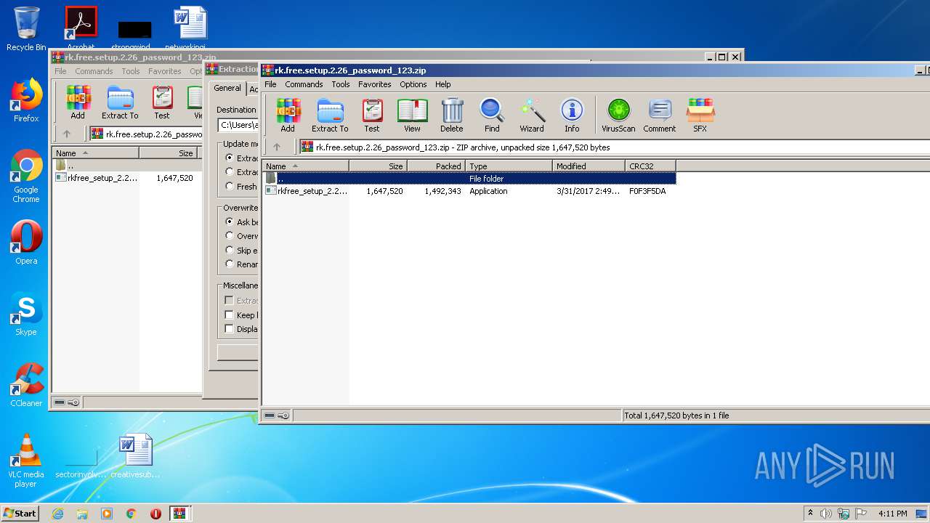Run VirusScan on archive

[x=618, y=115]
